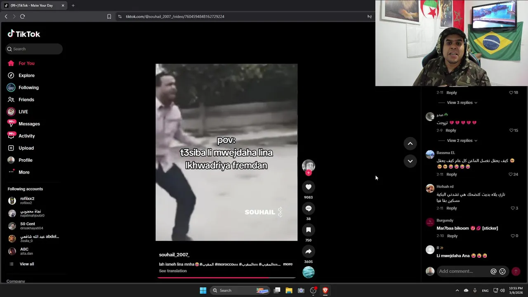Image resolution: width=528 pixels, height=297 pixels.
Task: Go to the previous video with up arrow
Action: [410, 144]
